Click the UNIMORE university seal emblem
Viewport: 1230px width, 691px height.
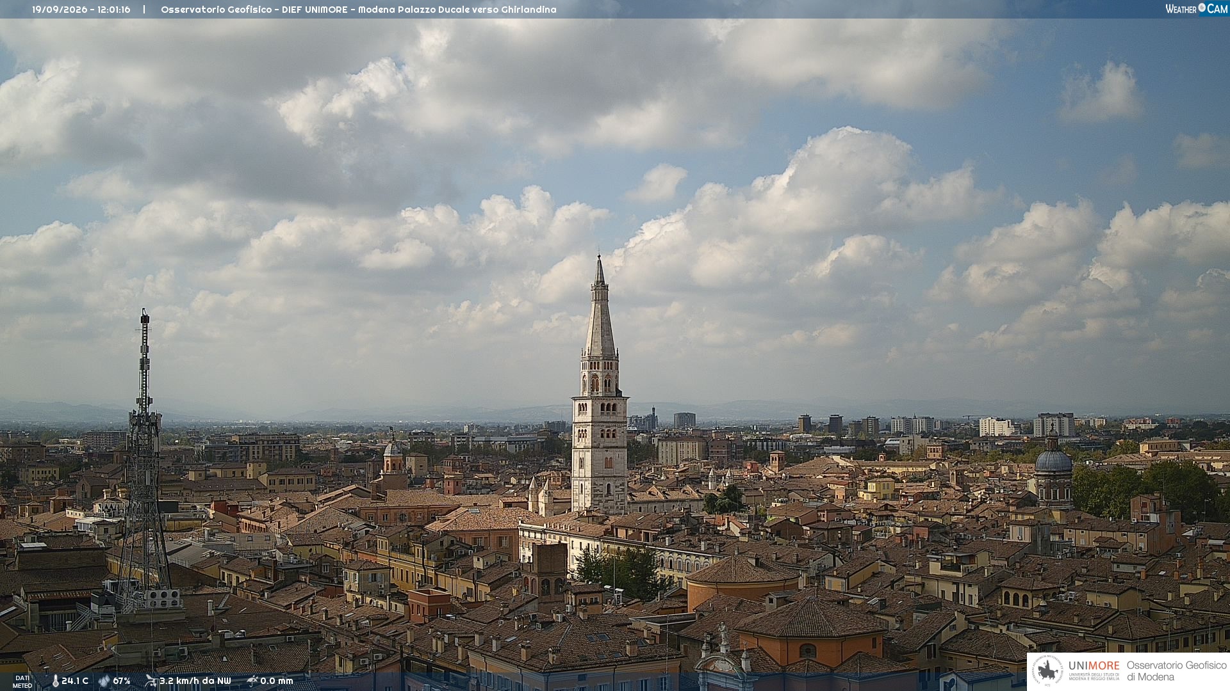tap(1048, 671)
